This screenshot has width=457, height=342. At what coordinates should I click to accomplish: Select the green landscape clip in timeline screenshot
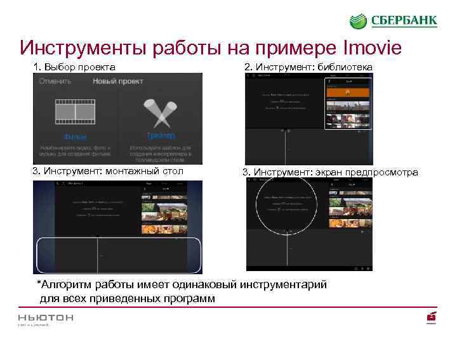coord(164,208)
